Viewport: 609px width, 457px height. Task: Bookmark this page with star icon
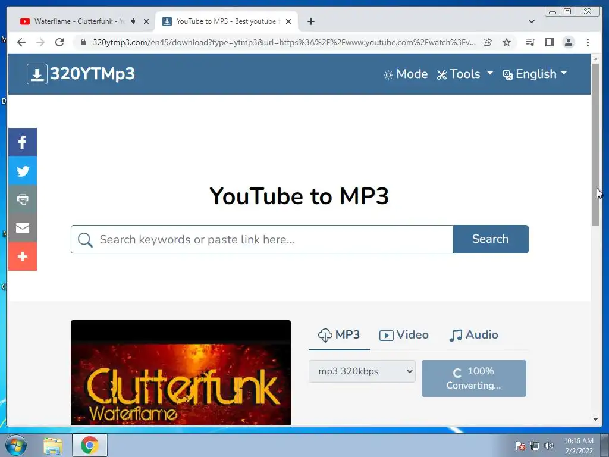pyautogui.click(x=507, y=42)
